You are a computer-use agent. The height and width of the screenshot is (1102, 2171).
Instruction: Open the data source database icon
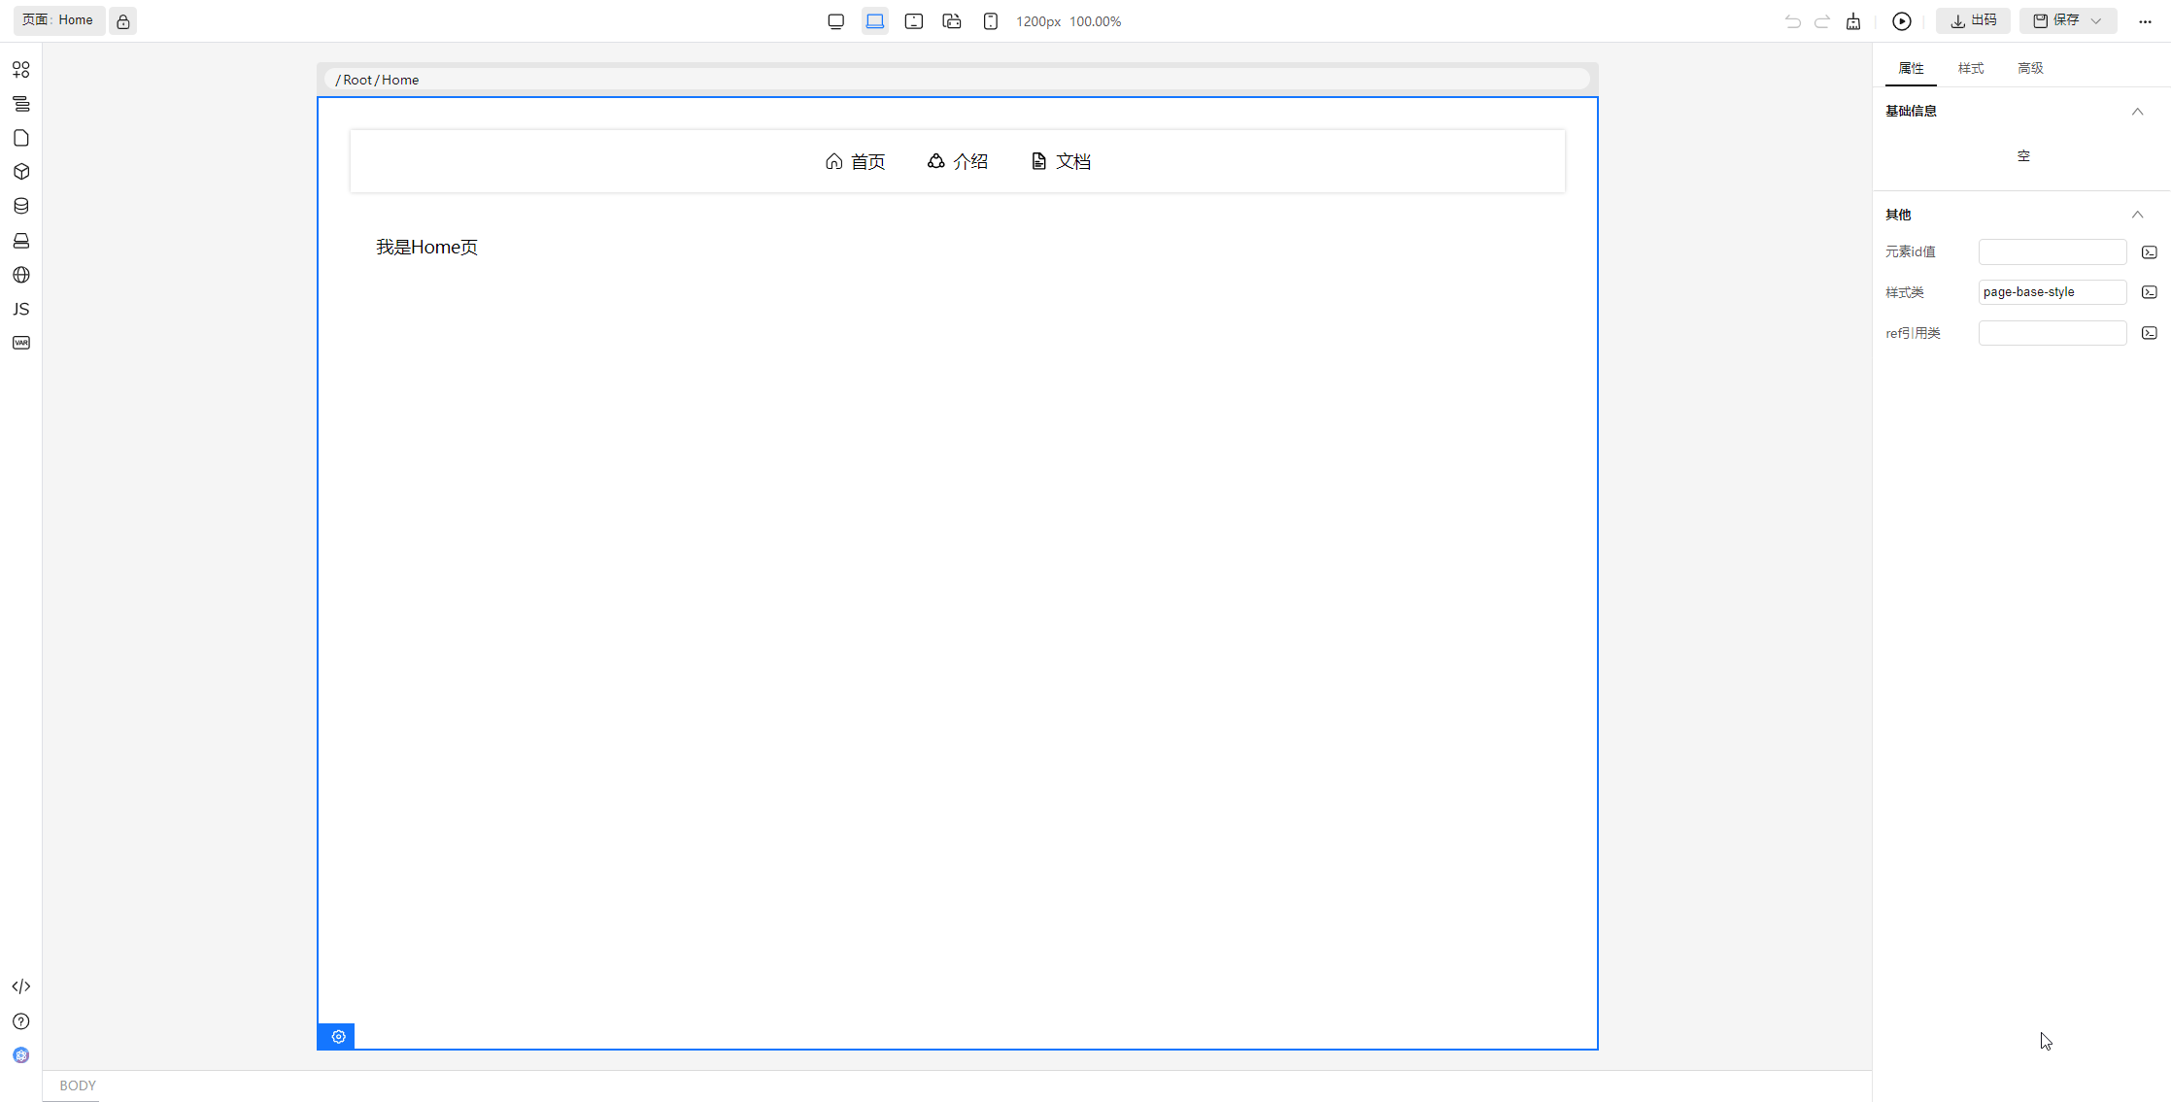click(21, 206)
